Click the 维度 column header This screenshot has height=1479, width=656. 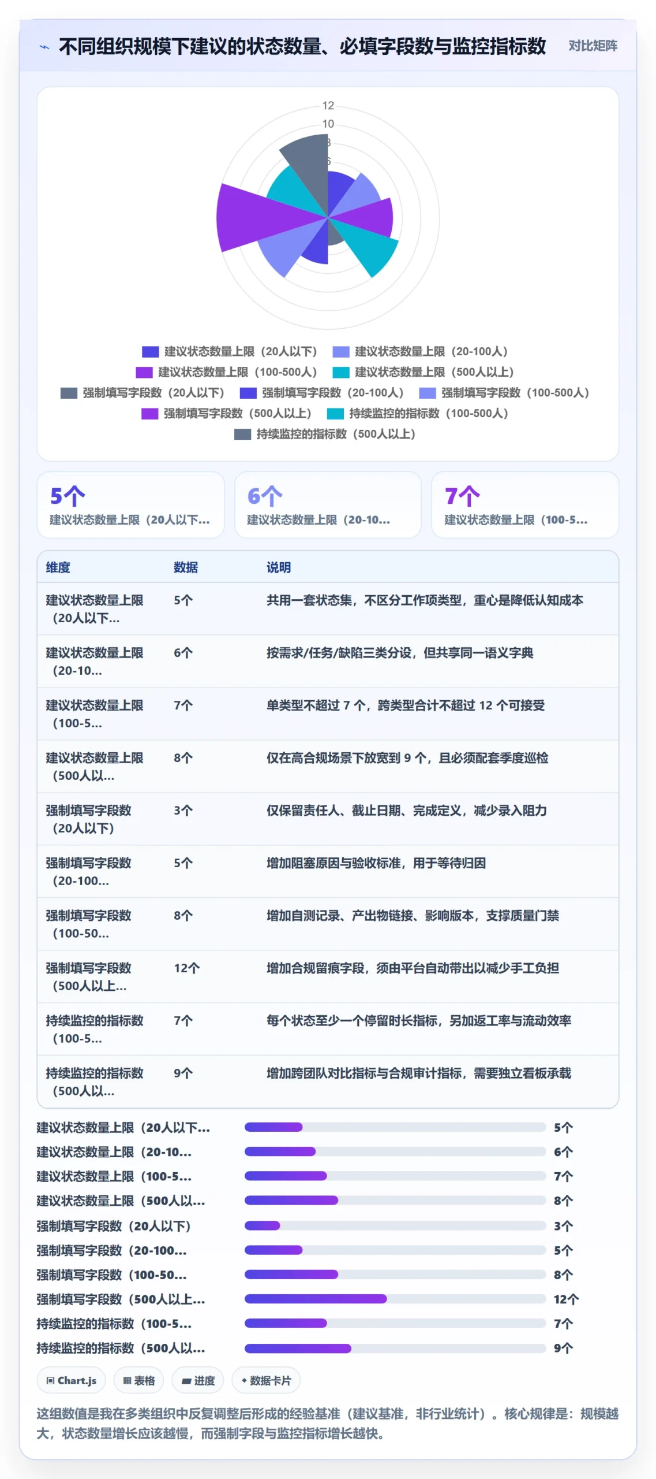tap(58, 567)
